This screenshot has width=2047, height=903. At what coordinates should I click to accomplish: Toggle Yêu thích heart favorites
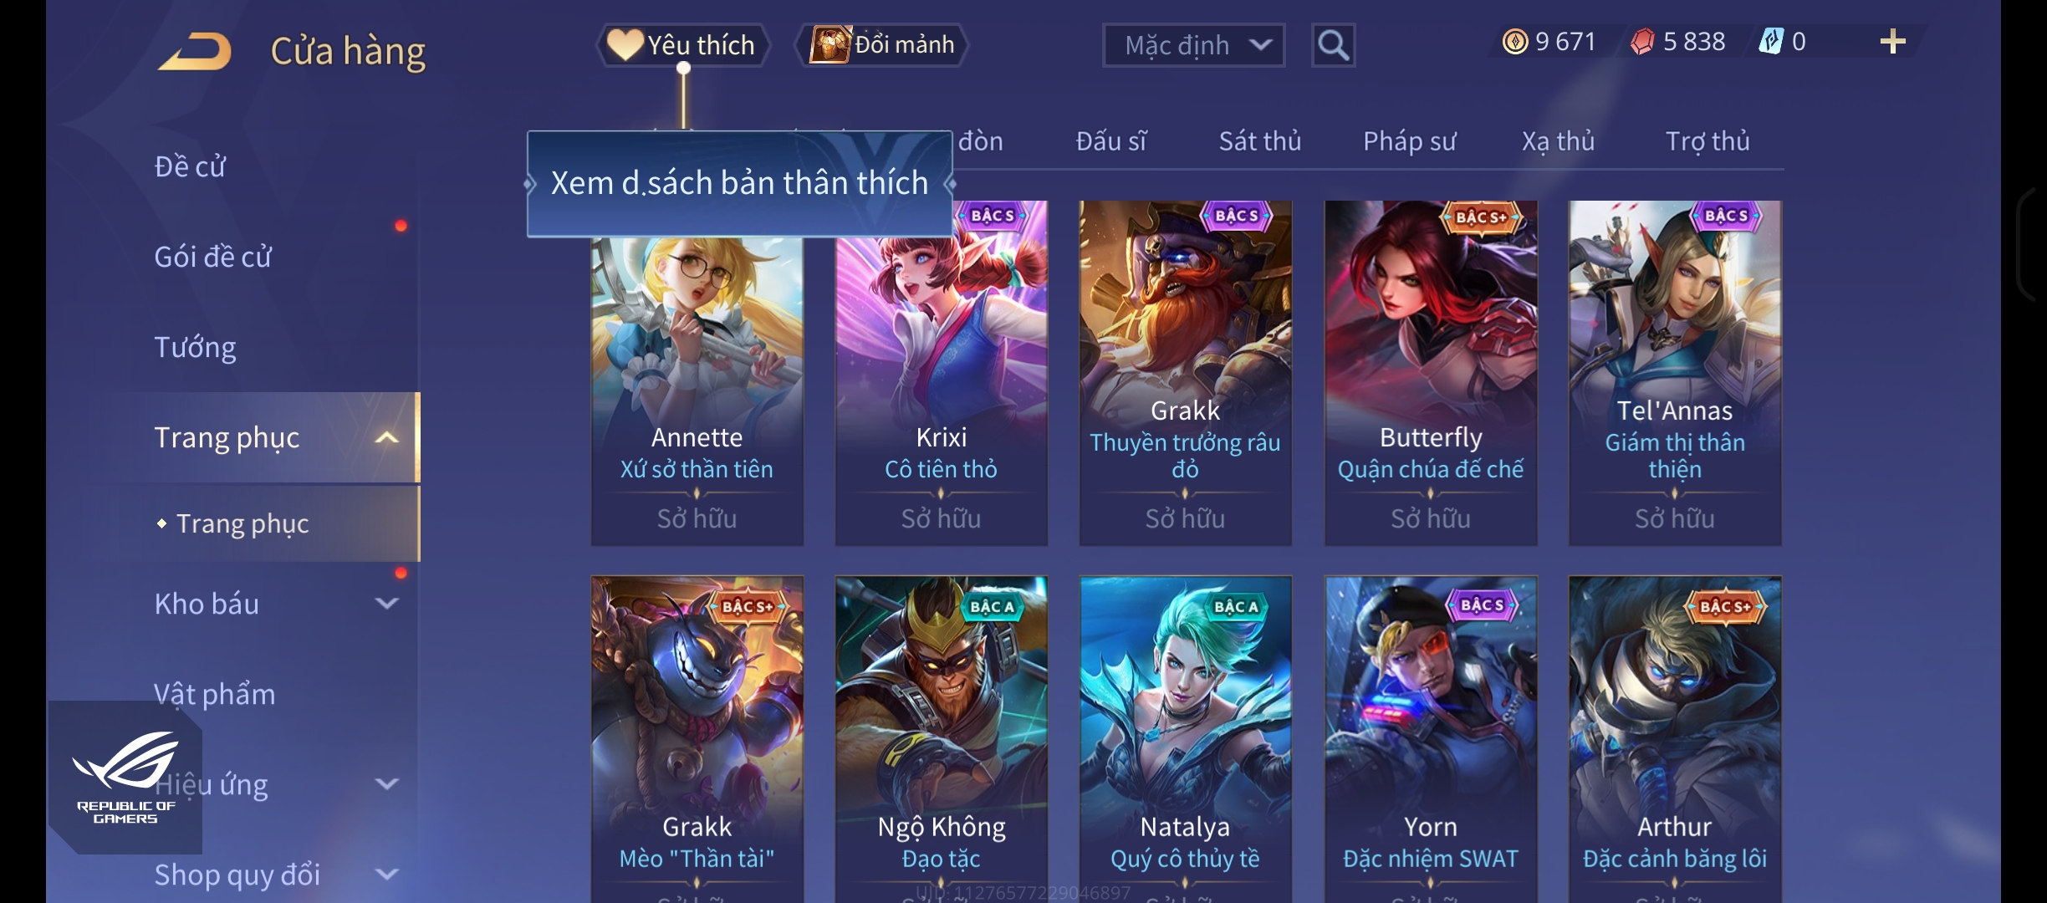click(x=681, y=45)
